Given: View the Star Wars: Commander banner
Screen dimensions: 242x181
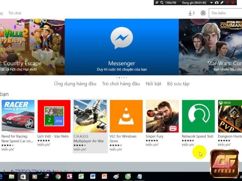Looking at the screenshot, I should 212,45.
